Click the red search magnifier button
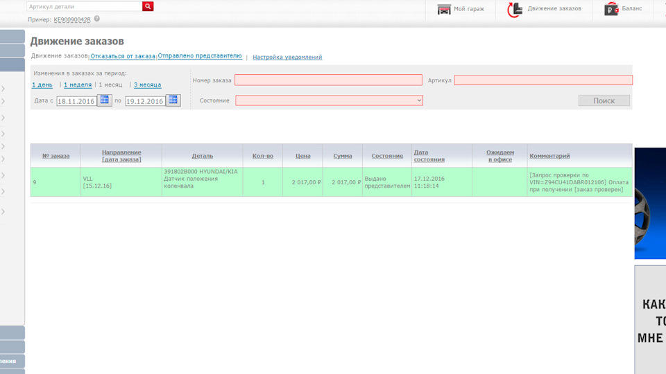The width and height of the screenshot is (666, 374). point(147,6)
